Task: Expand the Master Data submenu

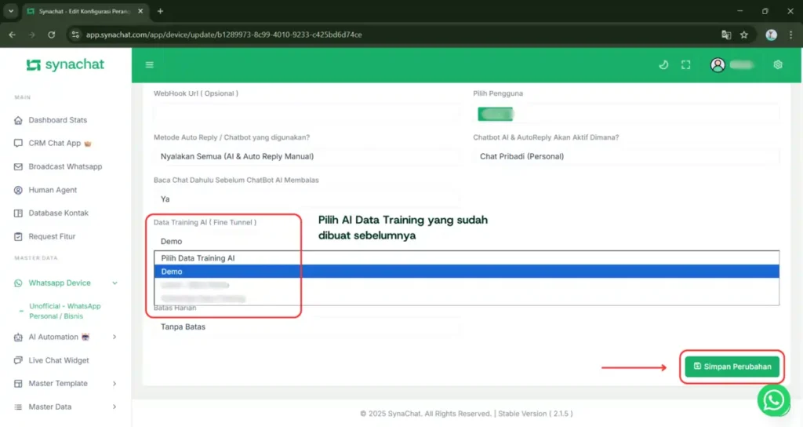Action: 114,407
